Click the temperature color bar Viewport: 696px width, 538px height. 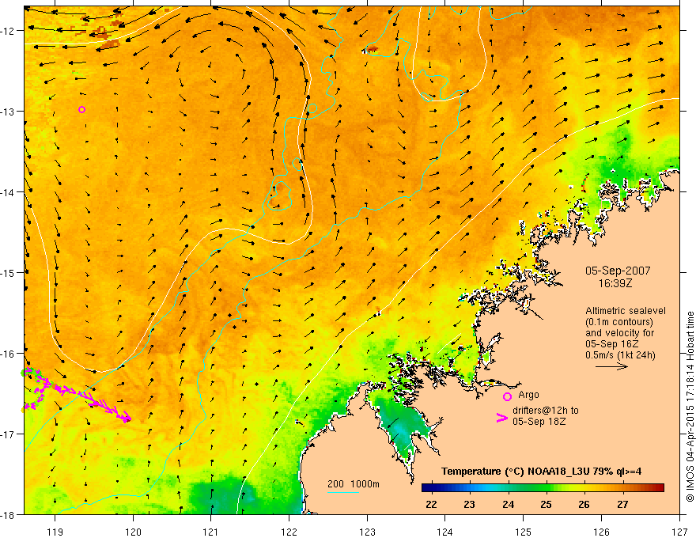click(543, 487)
